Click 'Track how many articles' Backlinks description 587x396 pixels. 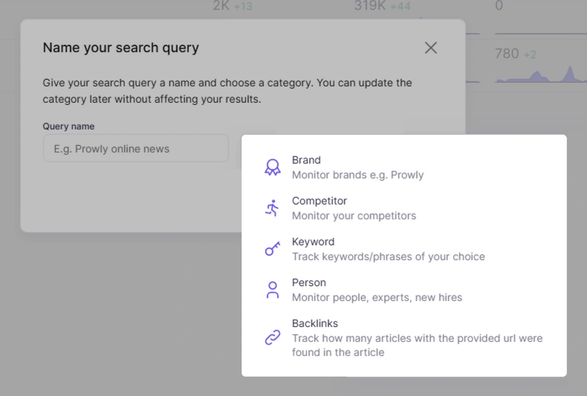pos(417,345)
